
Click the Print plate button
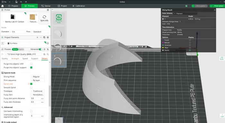point(219,6)
